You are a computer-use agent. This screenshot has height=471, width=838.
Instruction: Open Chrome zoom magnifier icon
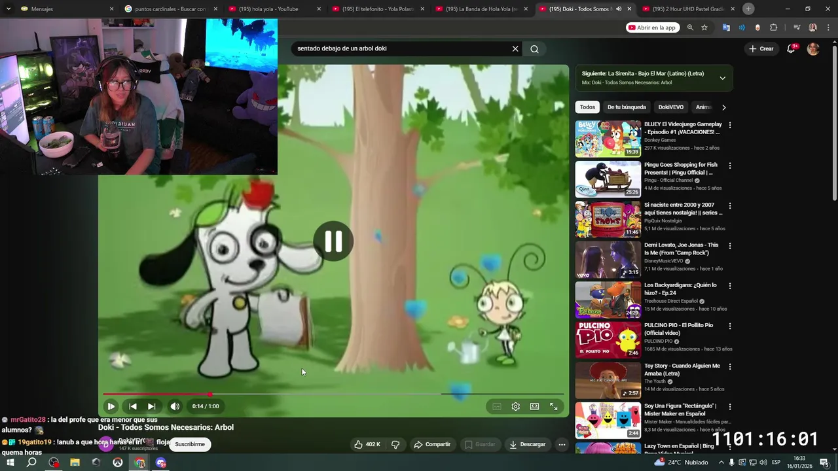[x=690, y=27]
